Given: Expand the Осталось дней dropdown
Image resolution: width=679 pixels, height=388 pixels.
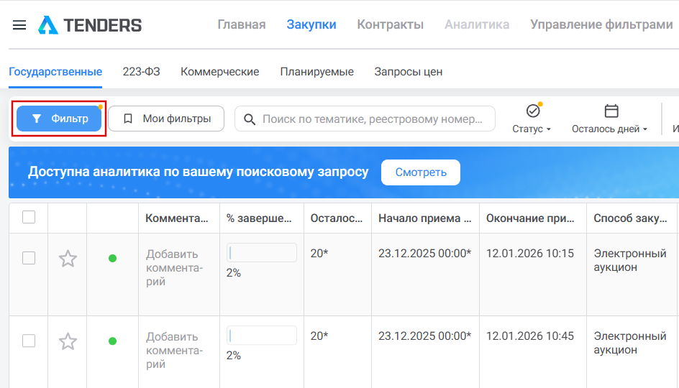Looking at the screenshot, I should tap(609, 129).
